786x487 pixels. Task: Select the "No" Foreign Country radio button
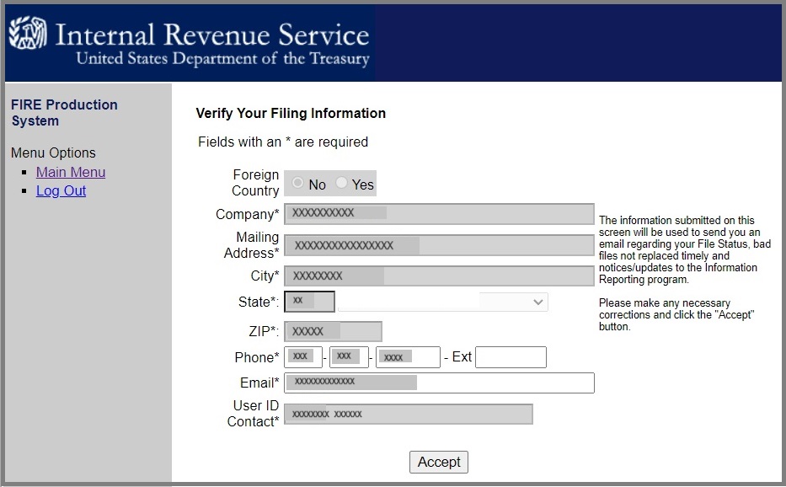pos(298,184)
